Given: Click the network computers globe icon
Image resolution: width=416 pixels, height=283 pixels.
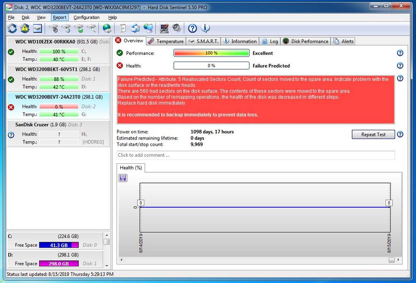Looking at the screenshot, I should [x=148, y=28].
